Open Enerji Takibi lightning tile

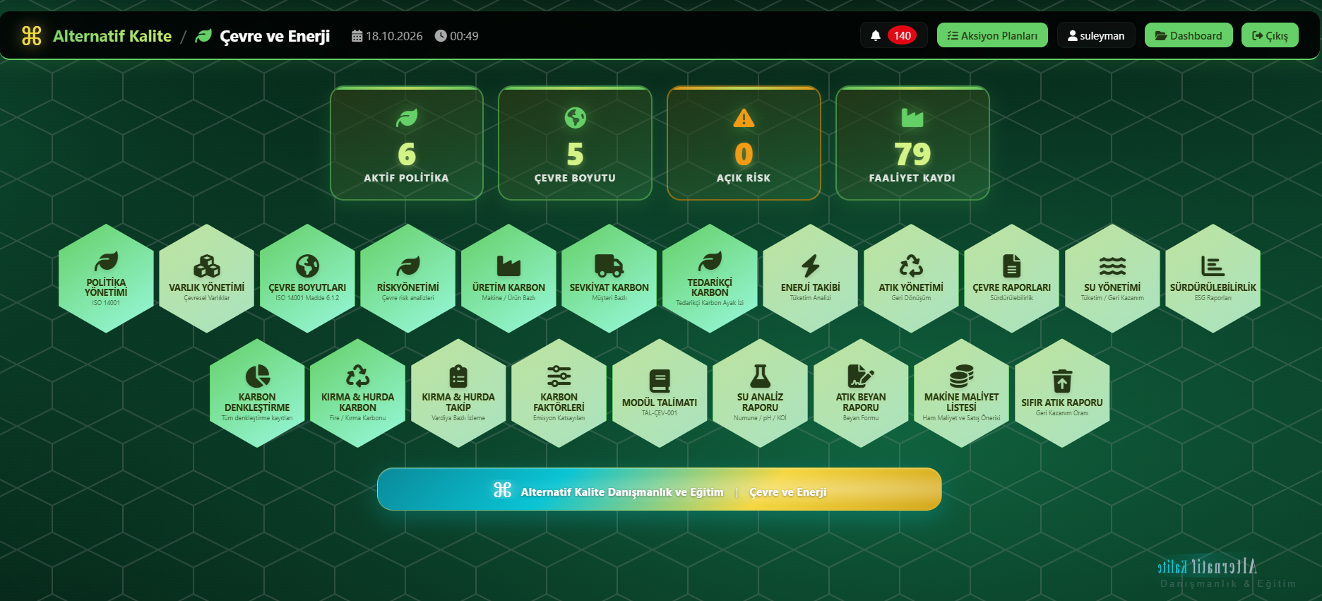click(811, 278)
